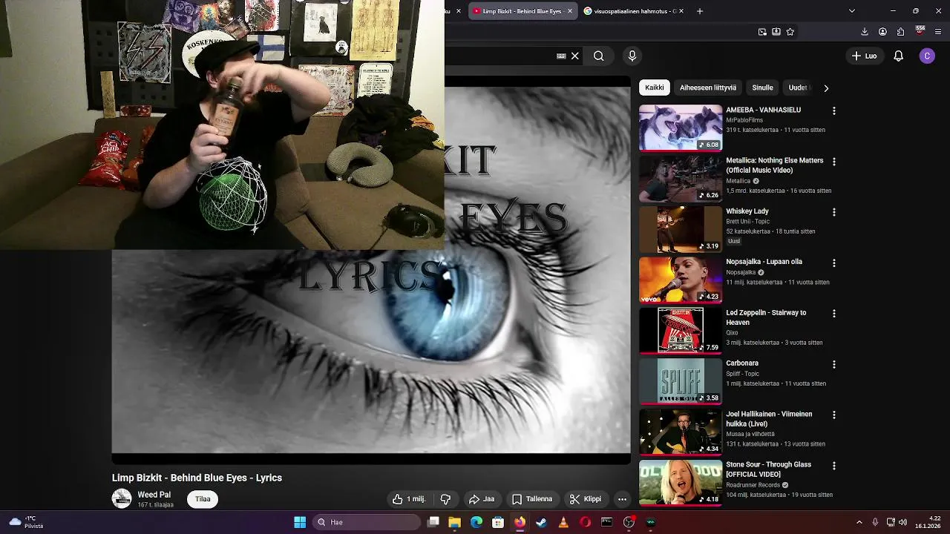
Task: Open Led Zeppelin - Stairway to Heaven title
Action: click(x=766, y=317)
